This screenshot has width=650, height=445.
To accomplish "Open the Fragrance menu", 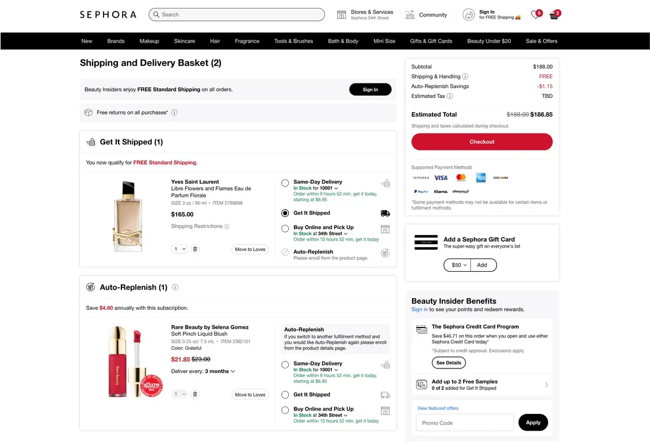I will click(x=247, y=41).
